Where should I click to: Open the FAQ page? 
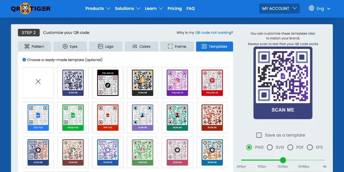[190, 9]
